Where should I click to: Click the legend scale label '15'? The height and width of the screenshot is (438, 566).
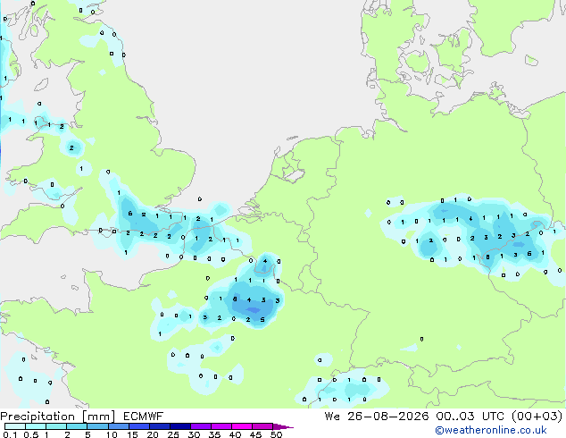(x=132, y=434)
